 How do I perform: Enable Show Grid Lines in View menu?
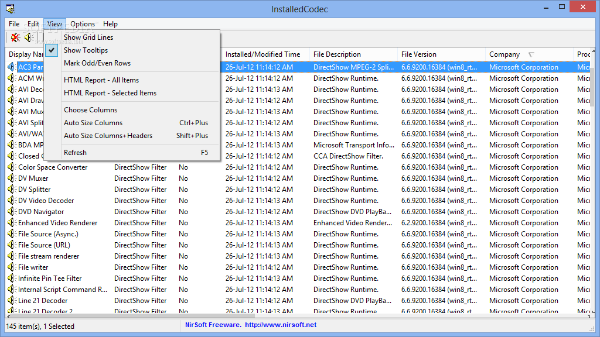pos(132,37)
